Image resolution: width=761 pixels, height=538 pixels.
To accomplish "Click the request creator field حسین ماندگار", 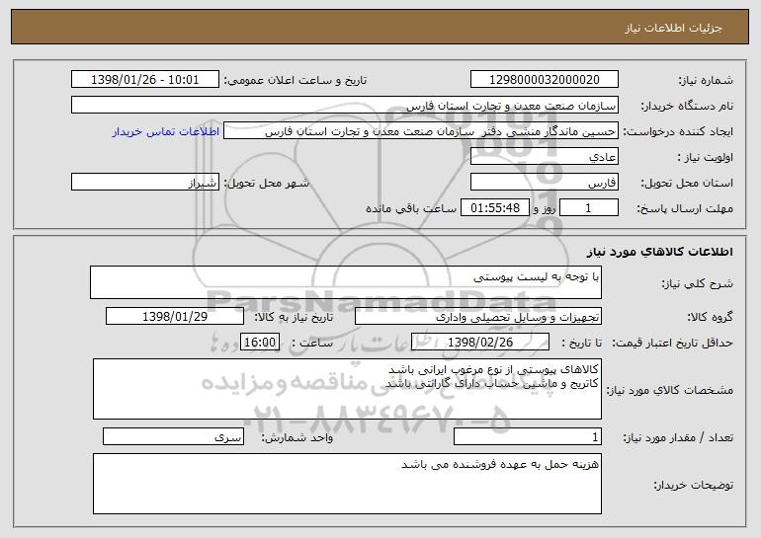I will coord(421,131).
